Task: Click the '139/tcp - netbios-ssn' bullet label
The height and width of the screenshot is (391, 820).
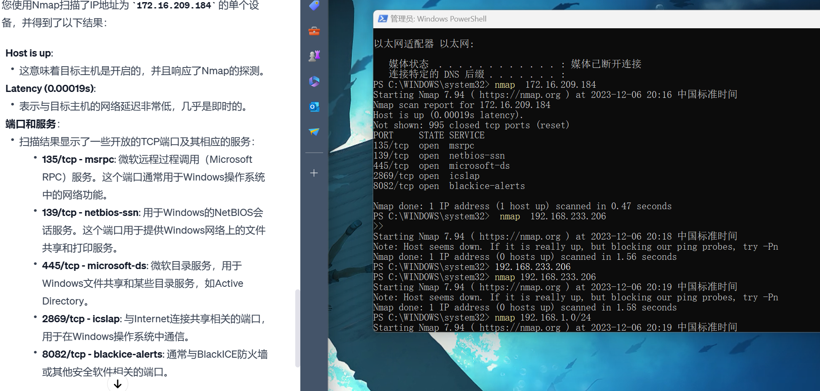Action: (x=91, y=213)
